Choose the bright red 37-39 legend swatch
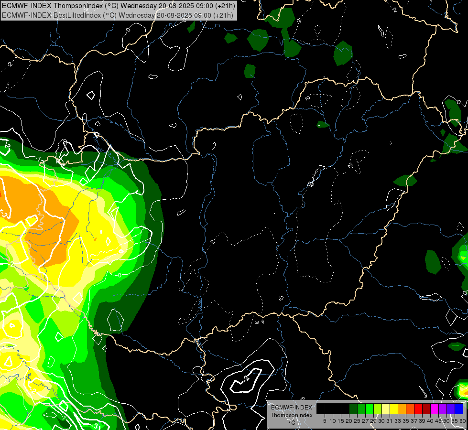Image resolution: width=468 pixels, height=430 pixels. tap(418, 408)
